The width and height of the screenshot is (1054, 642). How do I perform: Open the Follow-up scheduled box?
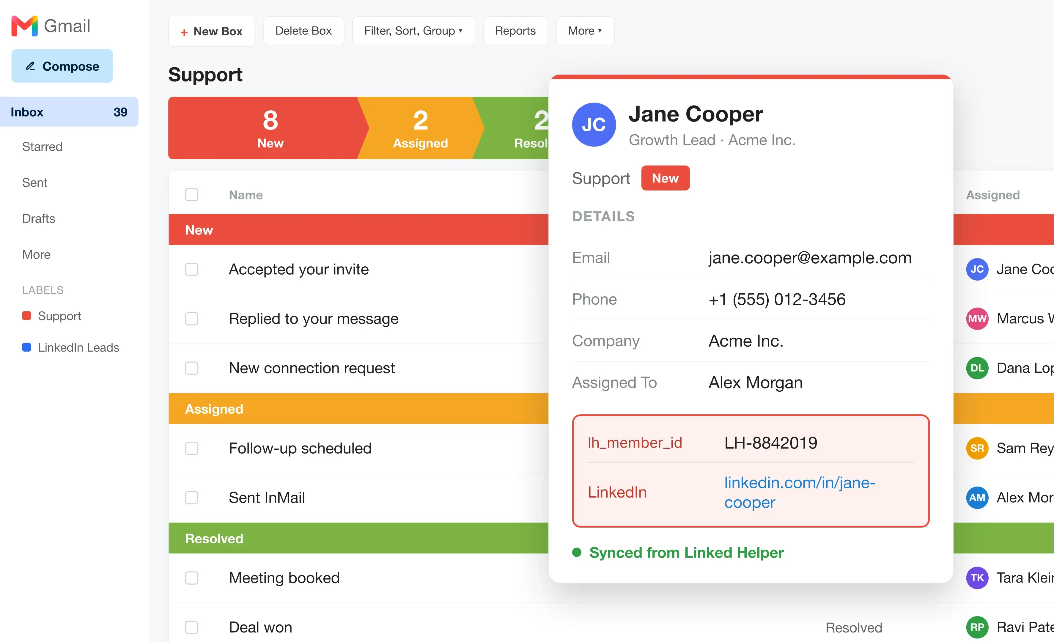point(300,448)
